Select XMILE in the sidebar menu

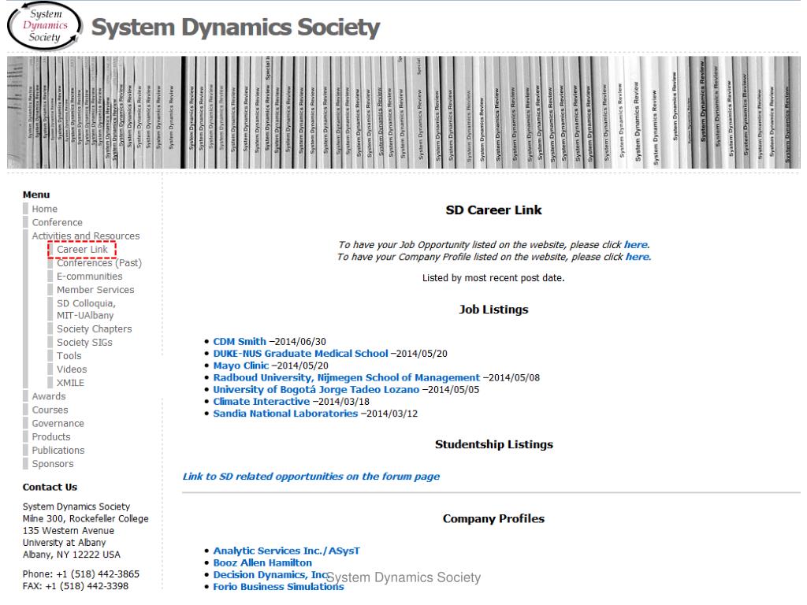pos(70,383)
